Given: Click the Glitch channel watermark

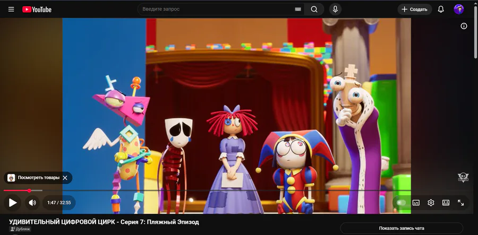Looking at the screenshot, I should click(463, 178).
